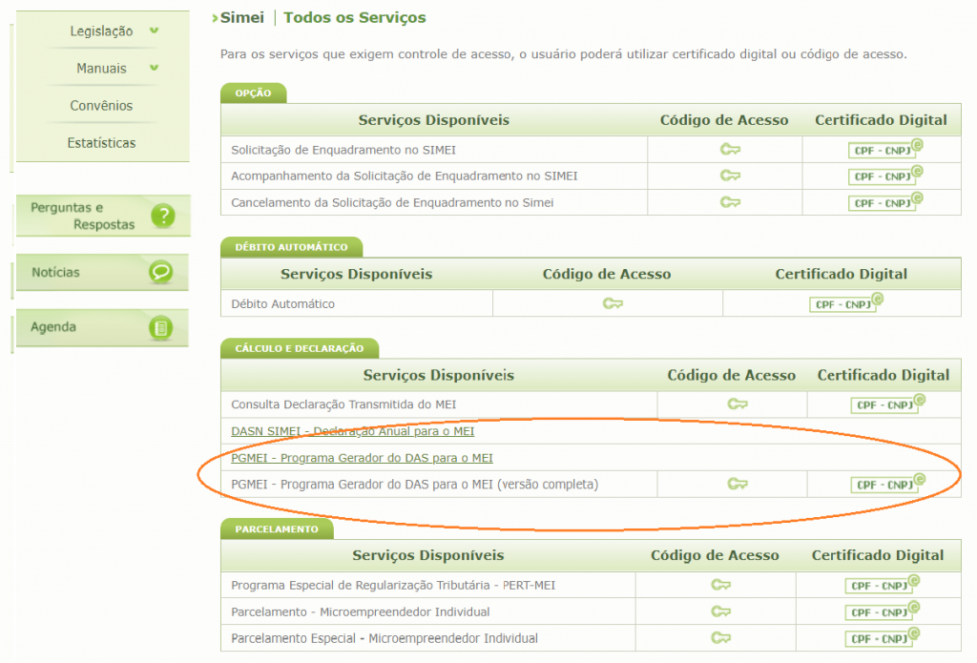Click access-code key for Solicitação de Enquadramento no SIMEI
Image resolution: width=977 pixels, height=663 pixels.
pos(730,150)
